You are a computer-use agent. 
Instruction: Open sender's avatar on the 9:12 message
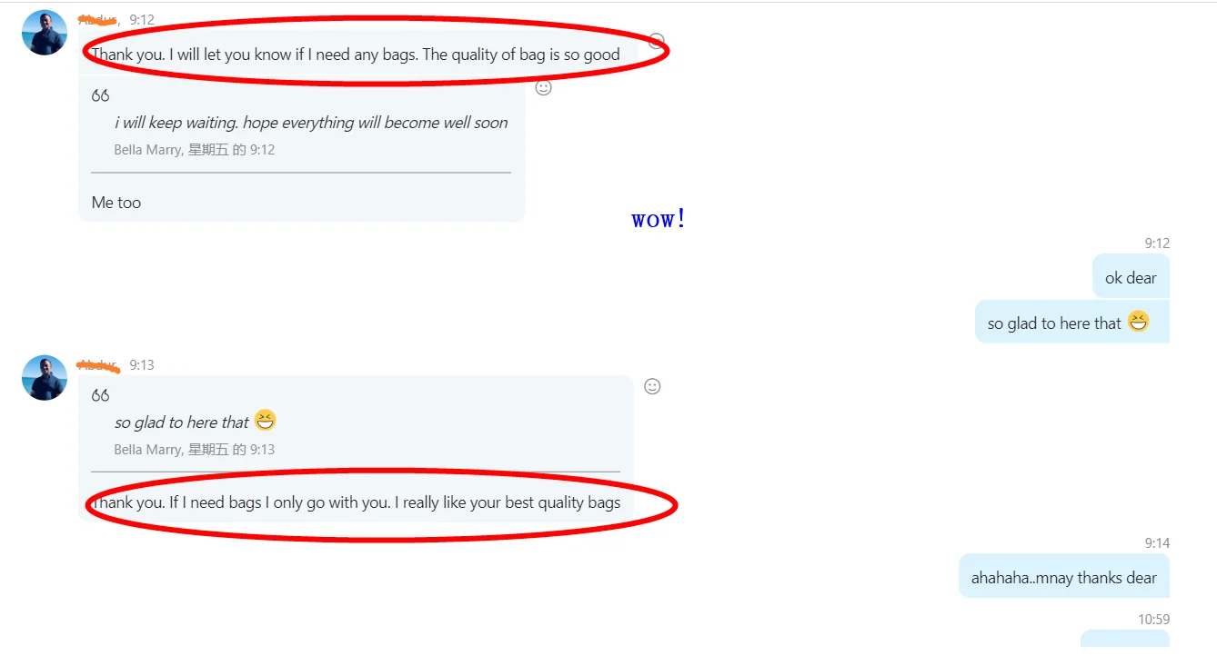[x=45, y=33]
